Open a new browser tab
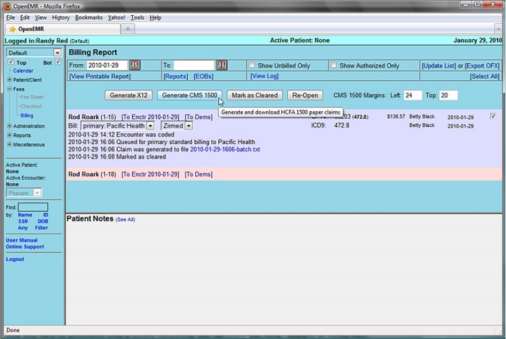 point(128,29)
